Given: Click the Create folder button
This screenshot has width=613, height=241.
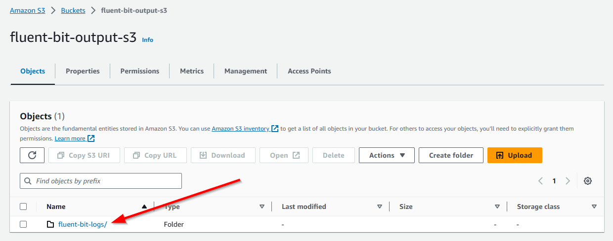Looking at the screenshot, I should (451, 155).
